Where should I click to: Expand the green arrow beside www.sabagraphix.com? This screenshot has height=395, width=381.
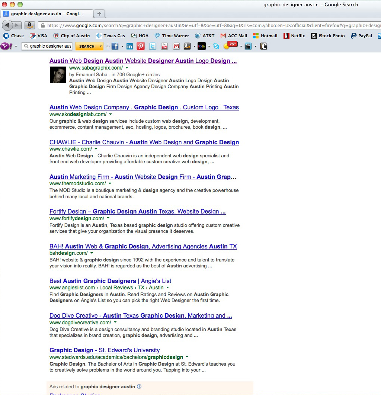coord(127,68)
